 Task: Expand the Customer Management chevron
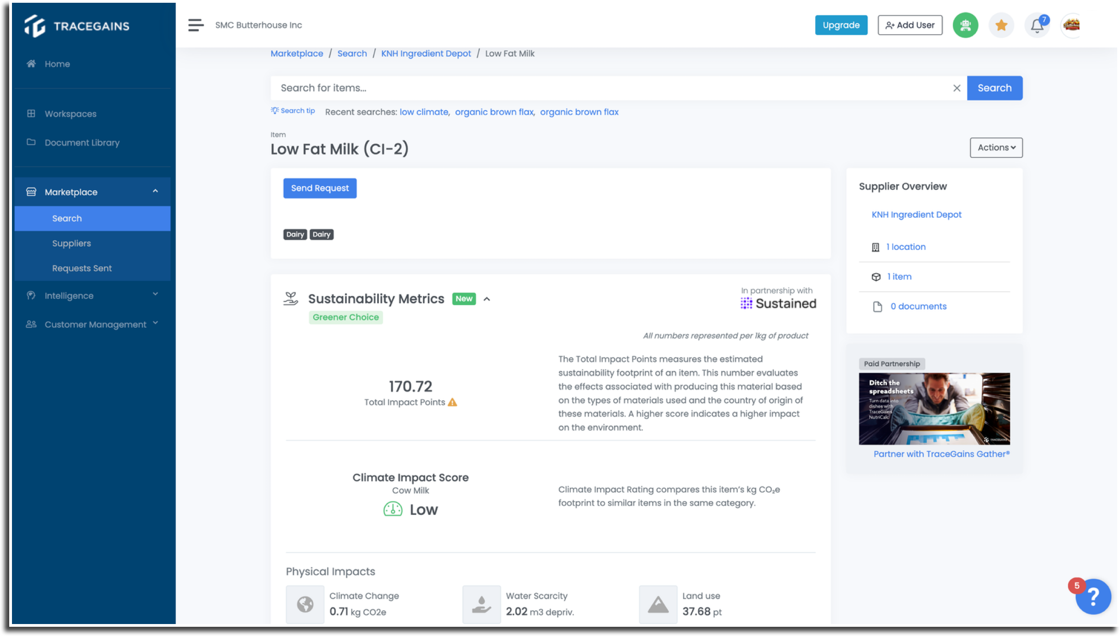point(155,323)
